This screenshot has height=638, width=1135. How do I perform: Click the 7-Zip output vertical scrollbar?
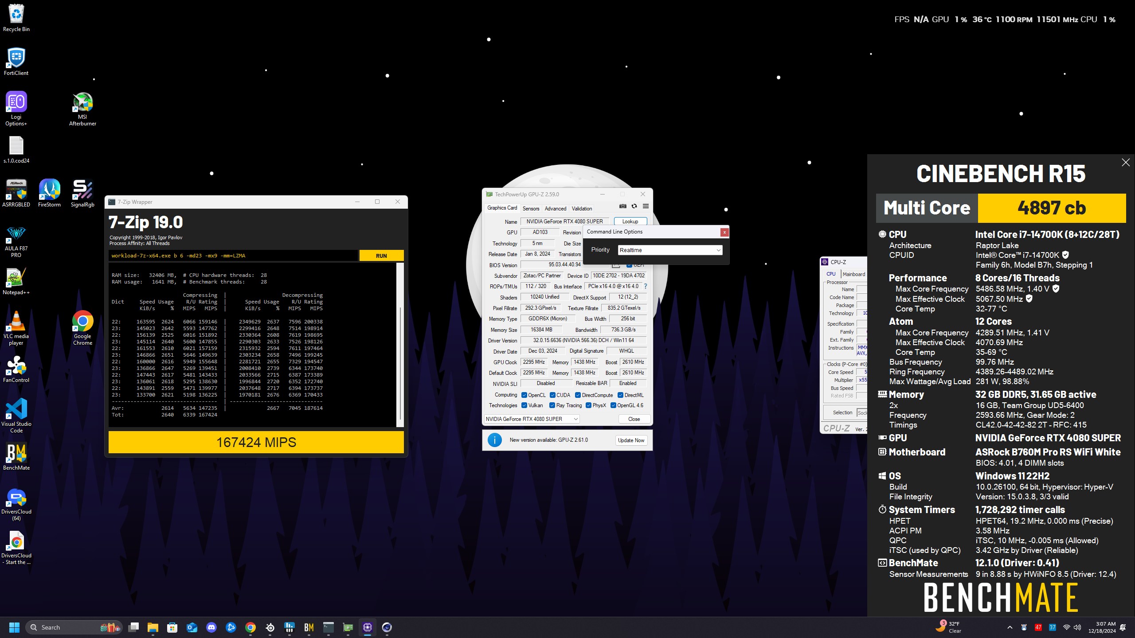[x=400, y=345]
